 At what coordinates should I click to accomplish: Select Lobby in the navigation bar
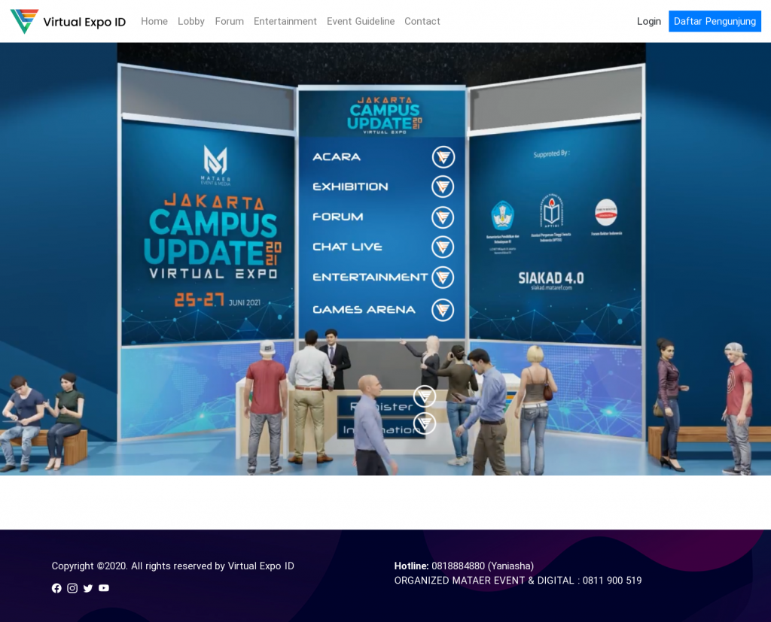(x=191, y=21)
